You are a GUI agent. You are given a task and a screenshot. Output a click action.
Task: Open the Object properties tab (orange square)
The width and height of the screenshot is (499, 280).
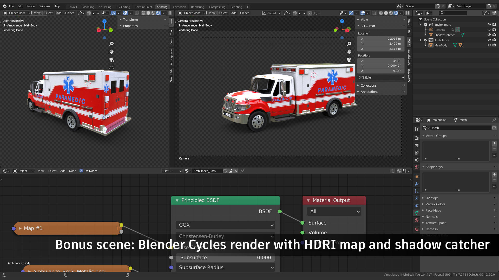pos(417,176)
